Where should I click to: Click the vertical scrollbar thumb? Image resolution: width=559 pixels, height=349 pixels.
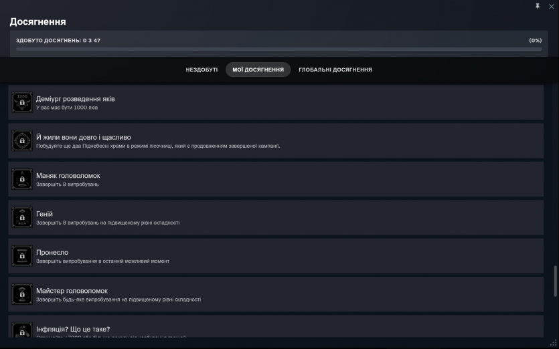pos(554,282)
